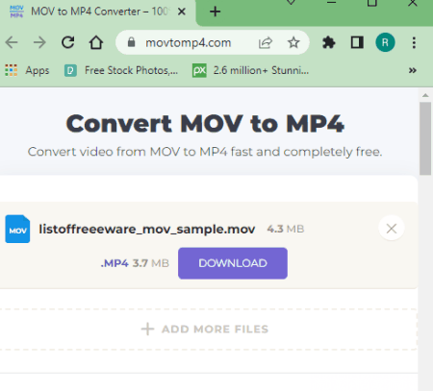Open the tab search dropdown arrow
Viewport: 433px width, 391px height.
[x=291, y=3]
